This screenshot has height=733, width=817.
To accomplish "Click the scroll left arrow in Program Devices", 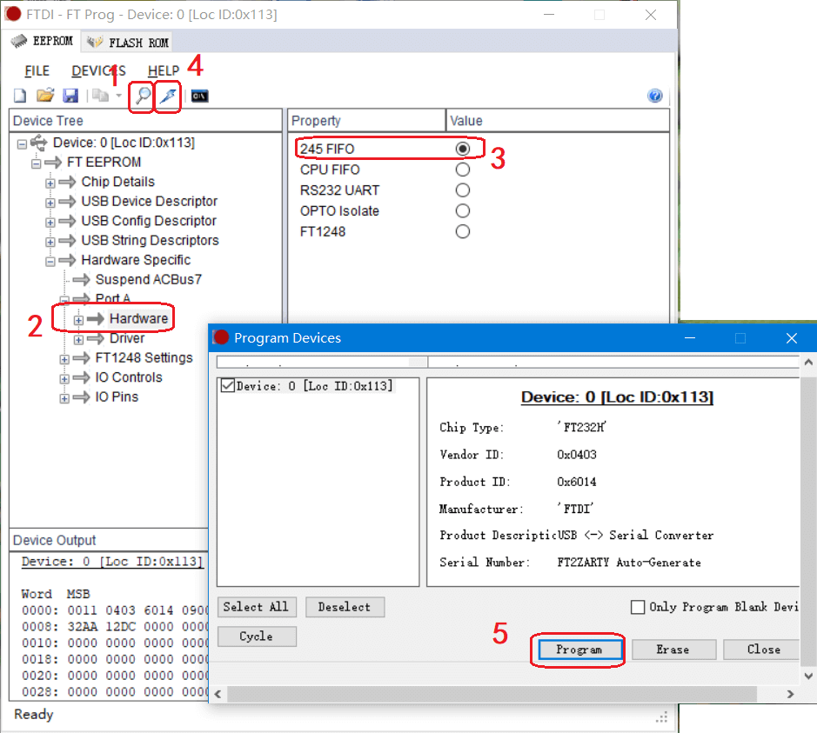I will click(x=218, y=694).
